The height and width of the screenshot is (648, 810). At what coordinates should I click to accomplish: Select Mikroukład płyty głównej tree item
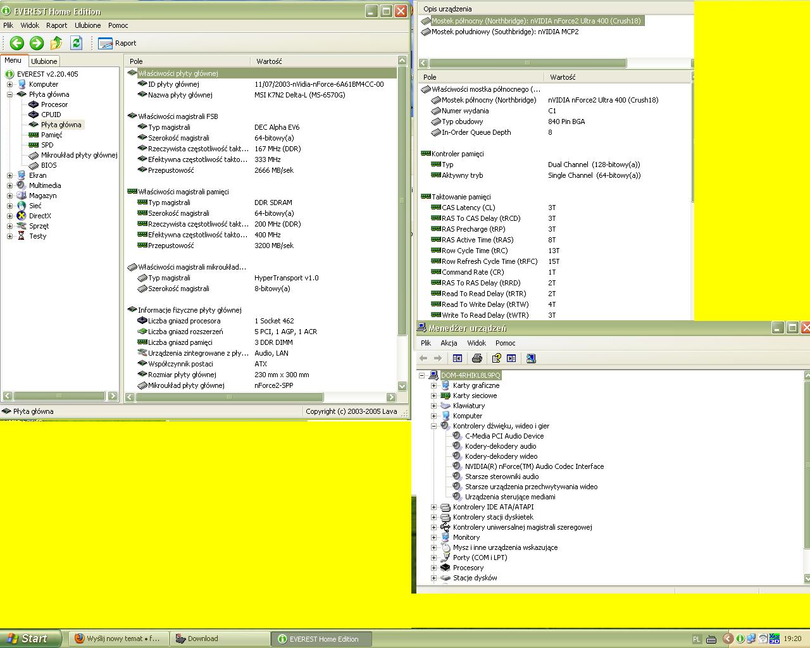point(79,155)
